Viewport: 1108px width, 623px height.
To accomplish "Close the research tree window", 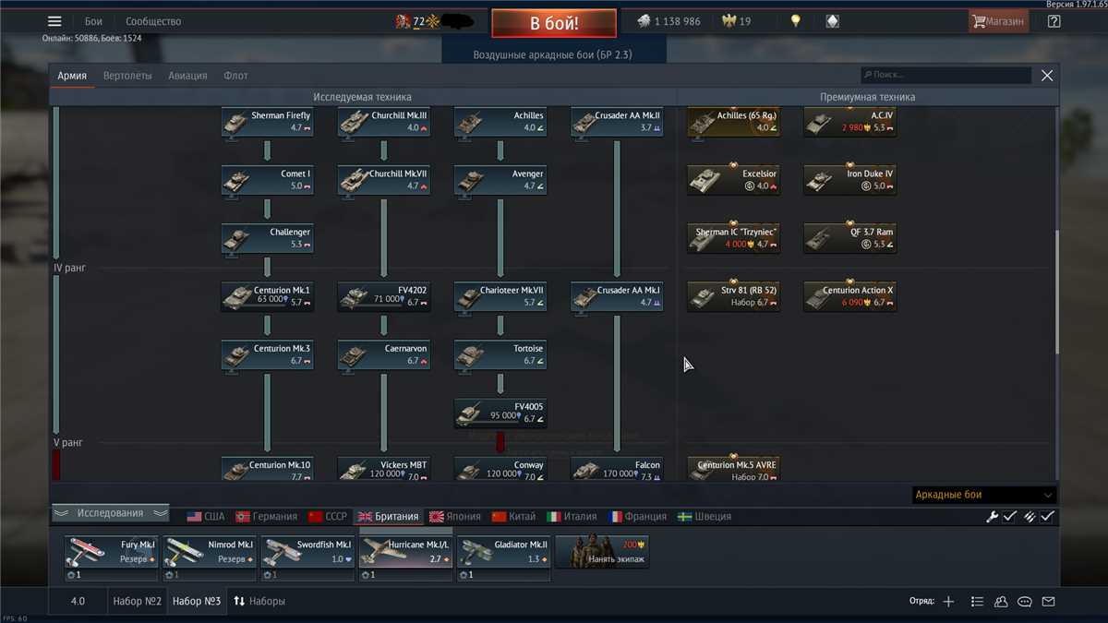I will click(x=1047, y=76).
